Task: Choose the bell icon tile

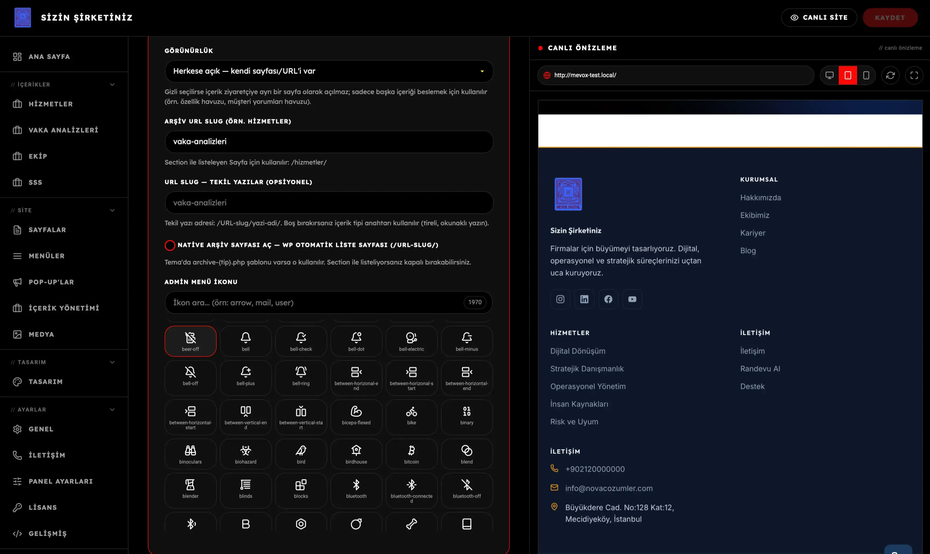Action: click(x=245, y=341)
